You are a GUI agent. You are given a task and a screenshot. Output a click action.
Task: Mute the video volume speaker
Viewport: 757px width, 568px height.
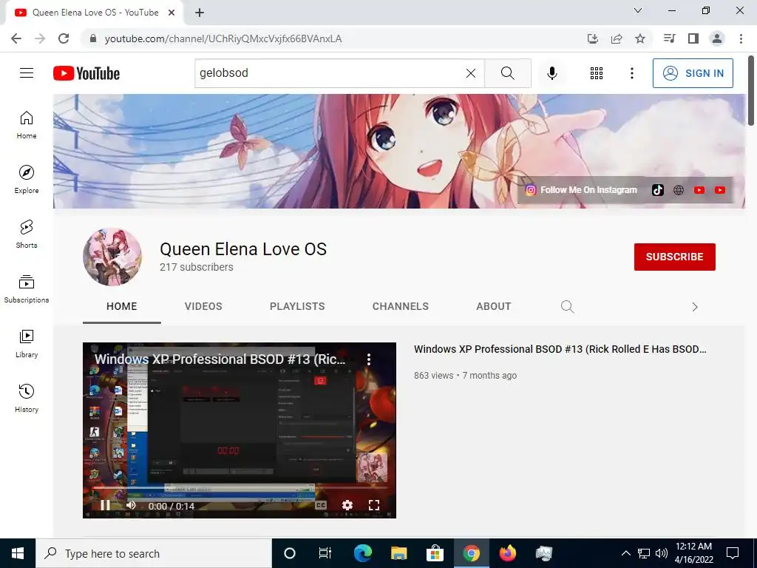pos(131,505)
